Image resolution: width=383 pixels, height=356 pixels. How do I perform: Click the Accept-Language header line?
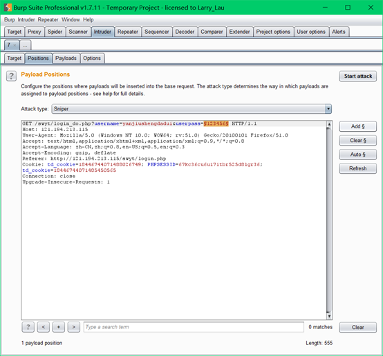coord(103,147)
